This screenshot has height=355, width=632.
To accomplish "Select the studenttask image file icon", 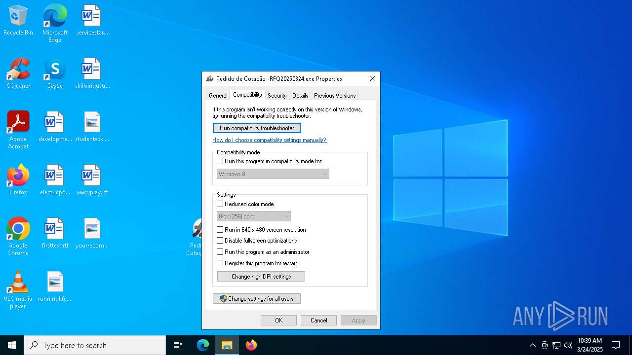I will coord(92,127).
